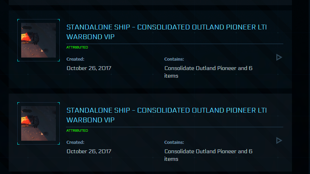Screen dimensions: 310x174
Task: Expand the second Outland Pioneer pledge arrow
Action: 279,140
